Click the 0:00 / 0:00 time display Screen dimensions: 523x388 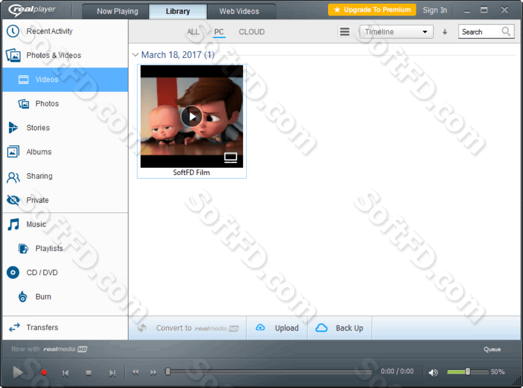coord(397,371)
